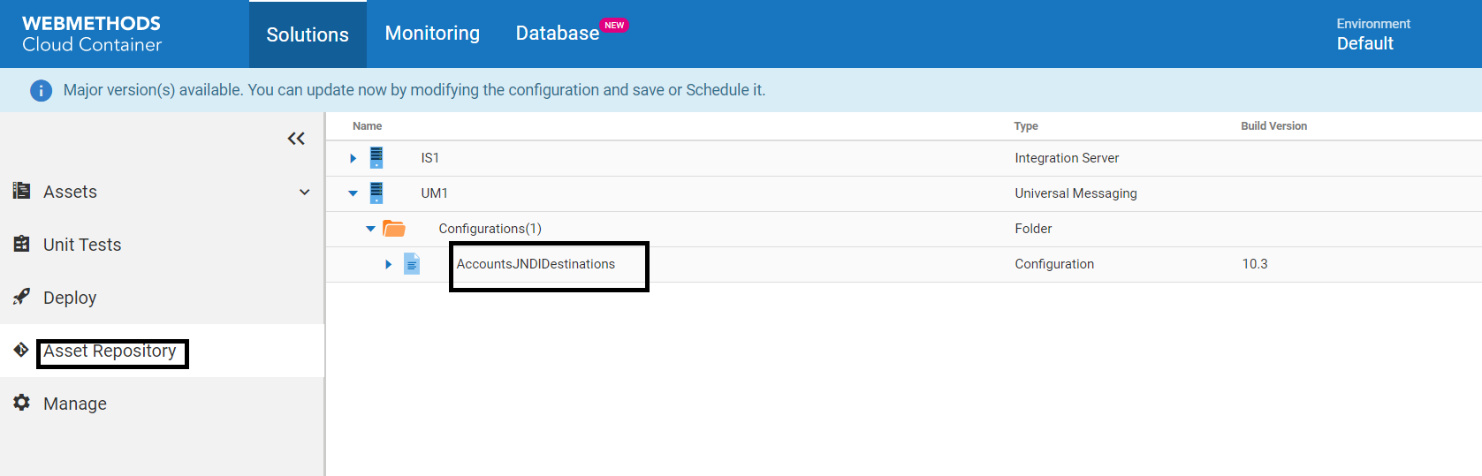Collapse the sidebar with double-chevron icon
This screenshot has height=476, width=1482.
296,139
